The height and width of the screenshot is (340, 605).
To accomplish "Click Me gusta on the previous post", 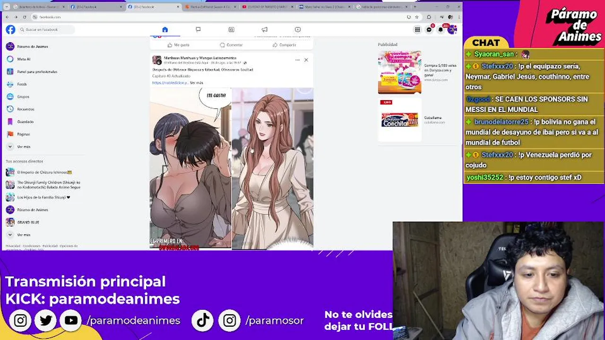I will tap(178, 45).
